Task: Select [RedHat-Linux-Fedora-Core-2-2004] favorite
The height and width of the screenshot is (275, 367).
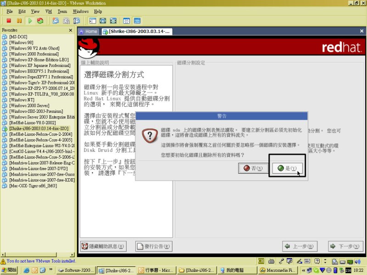Action: [41, 134]
